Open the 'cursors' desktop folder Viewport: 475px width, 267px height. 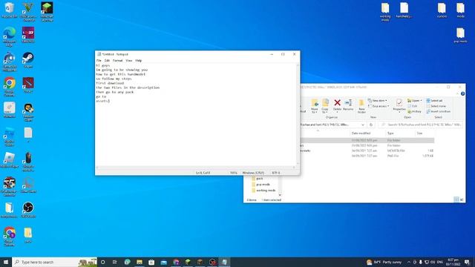point(442,10)
